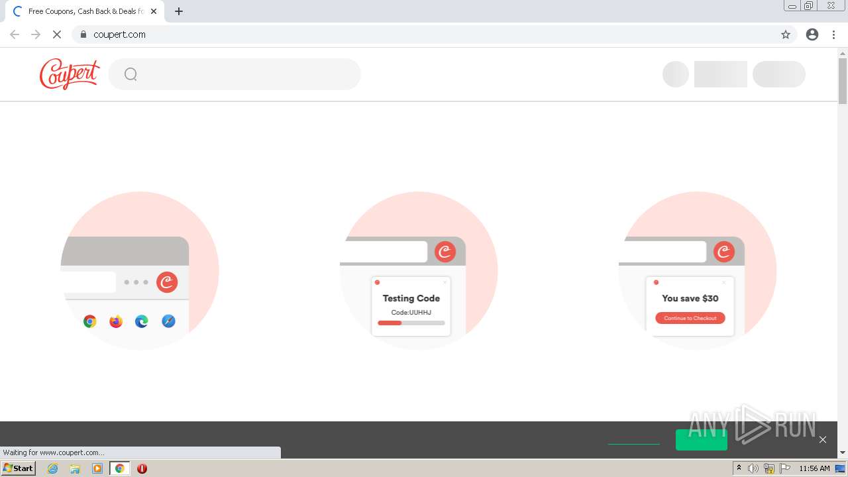Screen dimensions: 848x477
Task: Click Safari icon in first illustration
Action: click(168, 321)
